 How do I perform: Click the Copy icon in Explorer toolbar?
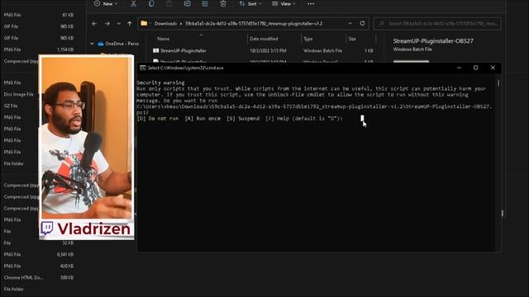(x=151, y=3)
